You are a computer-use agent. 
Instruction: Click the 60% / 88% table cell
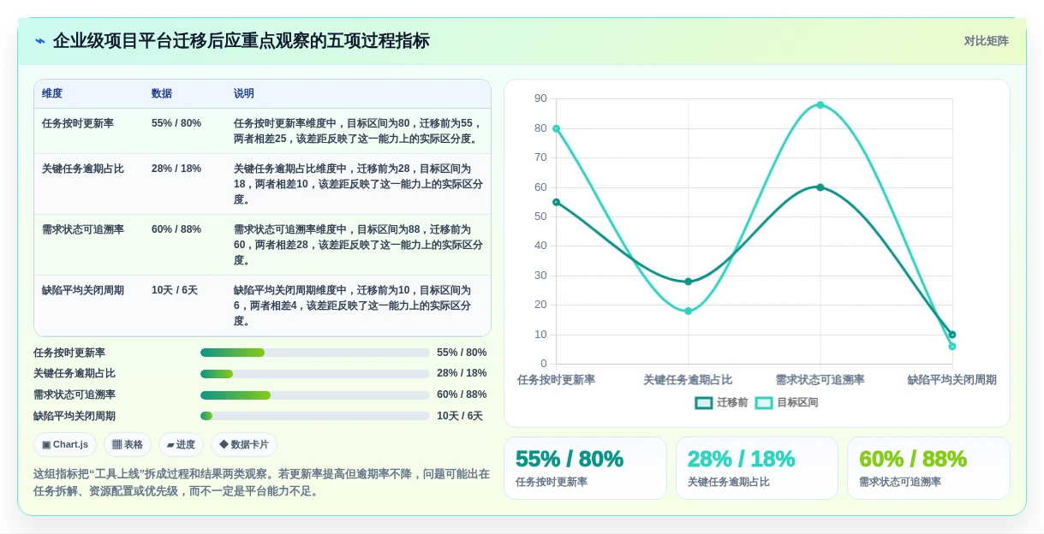click(176, 229)
